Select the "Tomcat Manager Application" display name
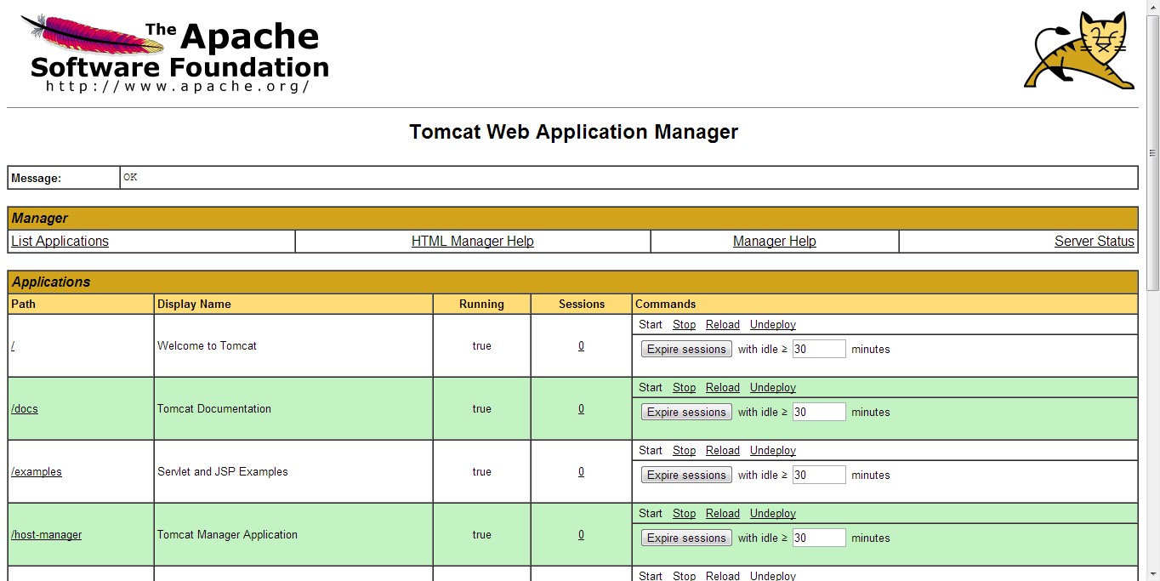Screen dimensions: 1160x581 pos(227,535)
